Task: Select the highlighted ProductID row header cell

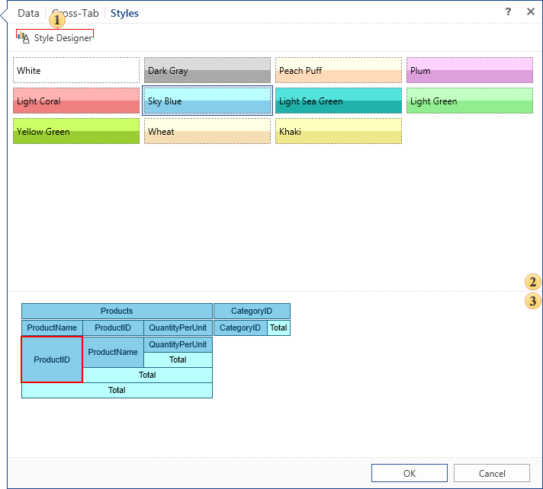Action: click(52, 360)
